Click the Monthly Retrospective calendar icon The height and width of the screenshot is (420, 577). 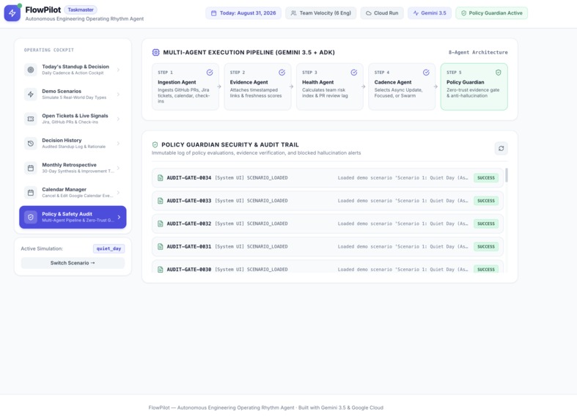[x=31, y=168]
